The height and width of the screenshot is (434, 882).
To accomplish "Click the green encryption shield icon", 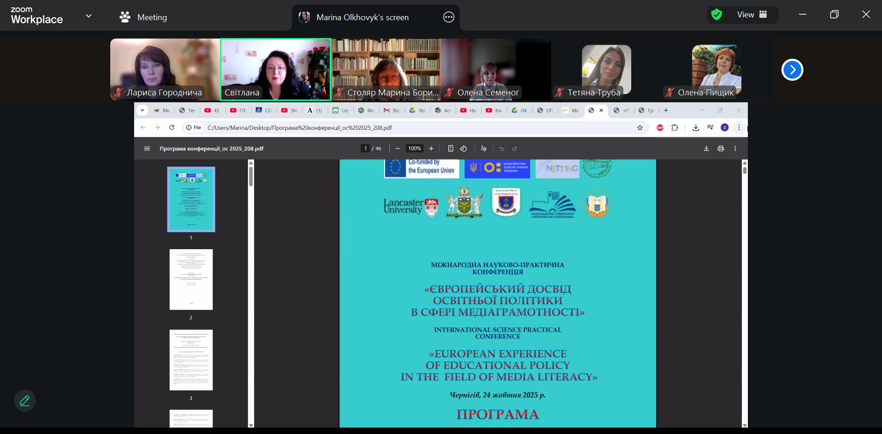I will [716, 15].
